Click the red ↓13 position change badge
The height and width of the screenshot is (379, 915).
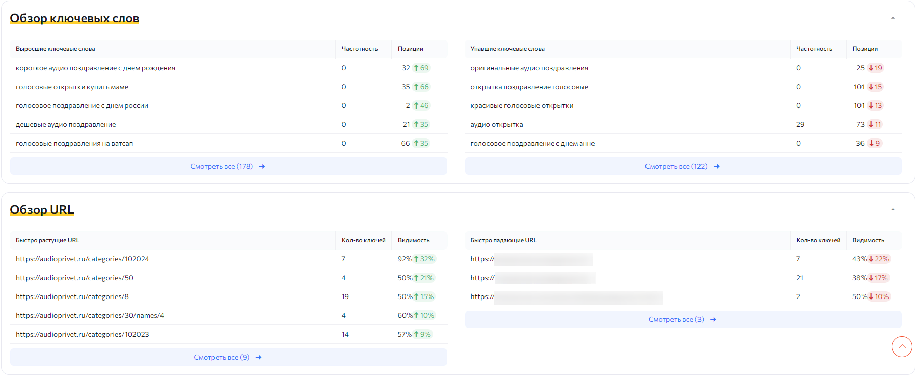point(875,105)
